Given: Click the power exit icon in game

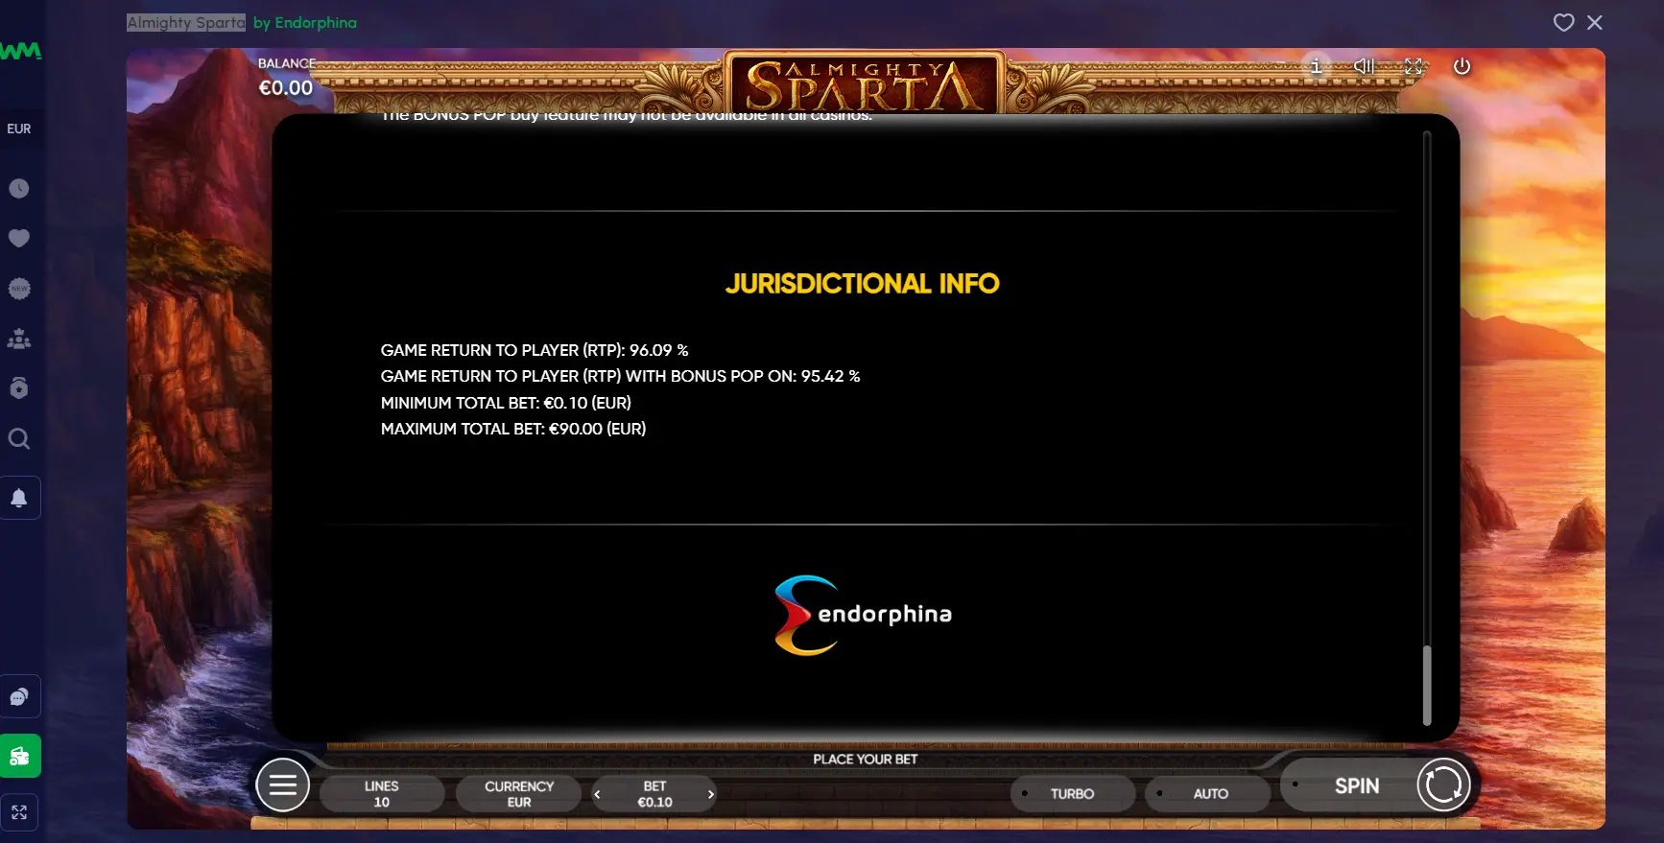Looking at the screenshot, I should coord(1462,66).
